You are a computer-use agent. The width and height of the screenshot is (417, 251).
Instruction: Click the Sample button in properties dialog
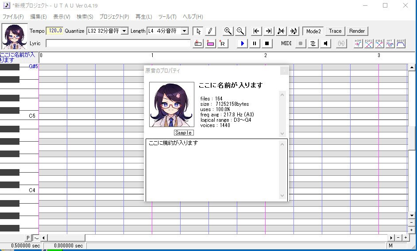click(x=184, y=133)
